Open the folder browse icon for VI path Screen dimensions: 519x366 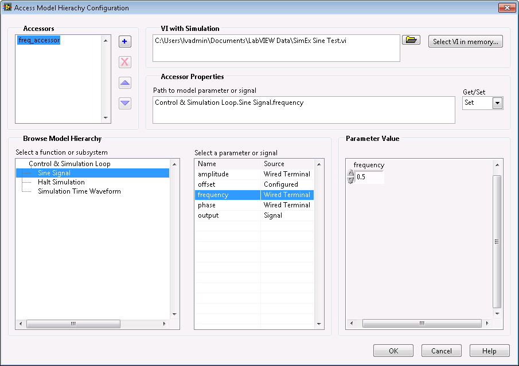(x=411, y=40)
